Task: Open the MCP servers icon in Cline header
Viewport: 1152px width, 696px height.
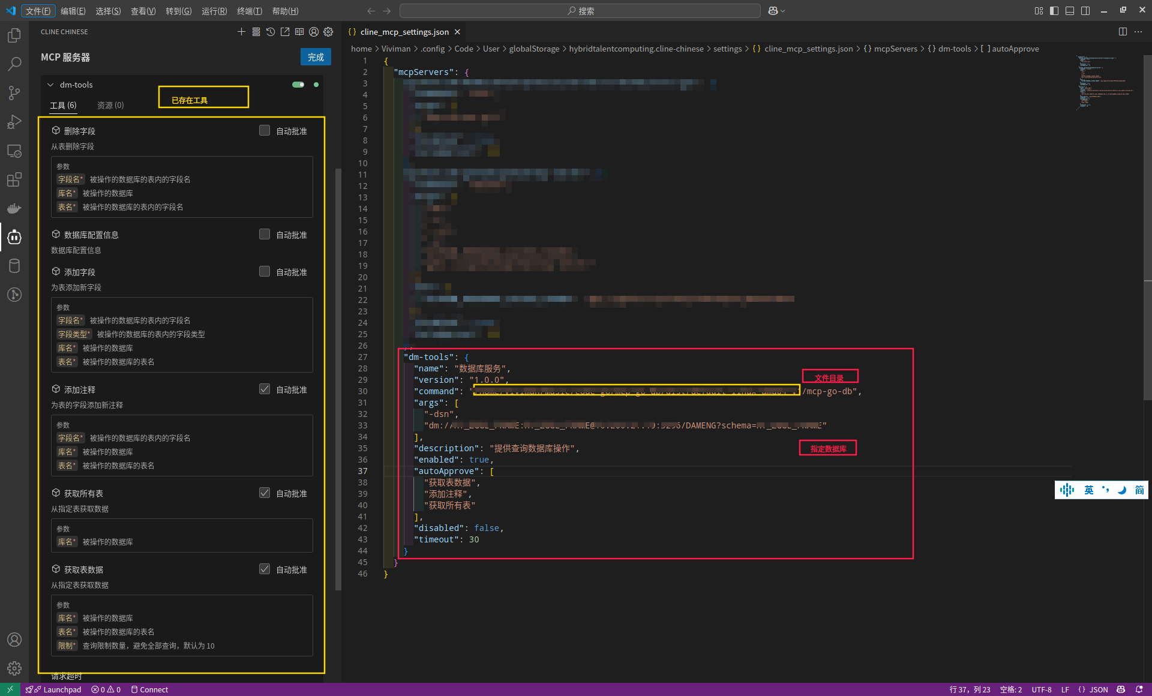Action: pyautogui.click(x=256, y=32)
